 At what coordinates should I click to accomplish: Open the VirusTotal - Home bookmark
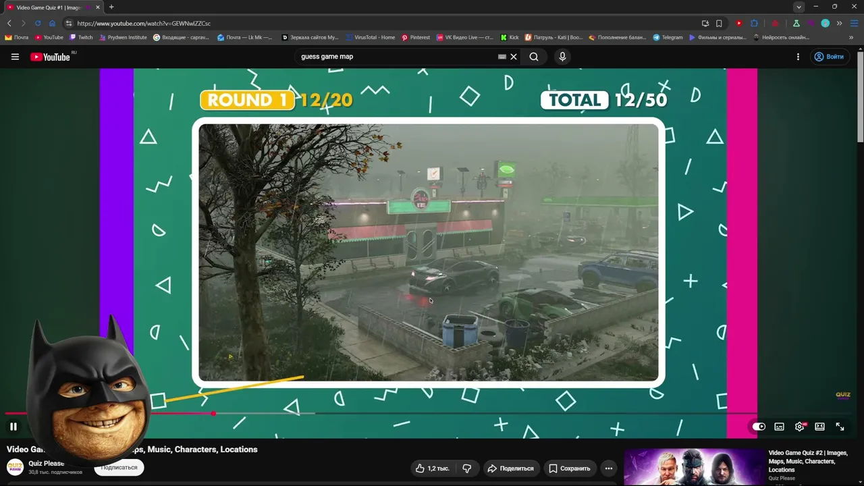370,38
